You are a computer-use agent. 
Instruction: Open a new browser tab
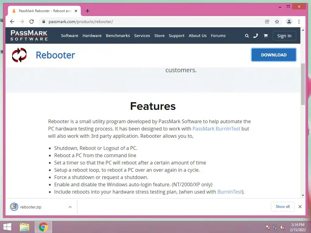(87, 11)
